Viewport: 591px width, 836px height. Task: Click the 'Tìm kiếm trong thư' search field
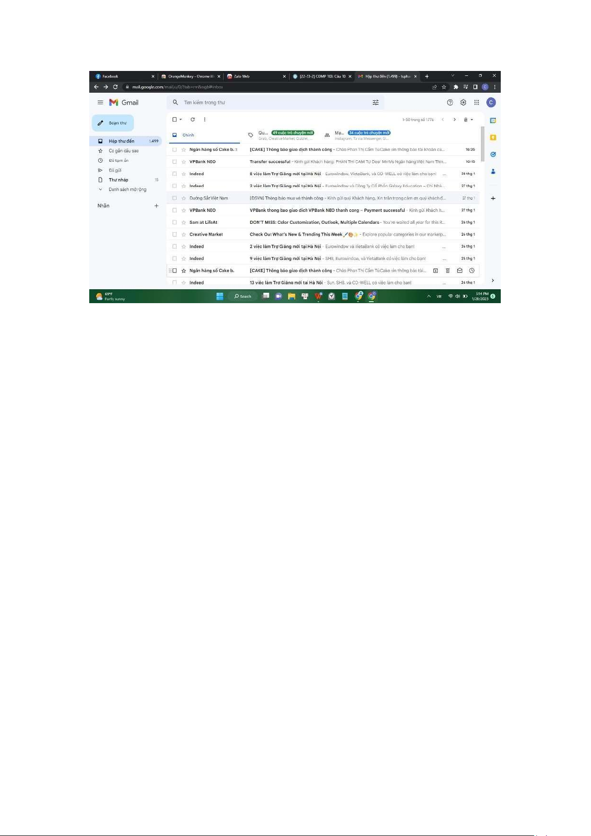point(273,103)
